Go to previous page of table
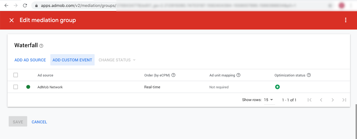Viewport: 357px width, 139px height. click(x=321, y=100)
